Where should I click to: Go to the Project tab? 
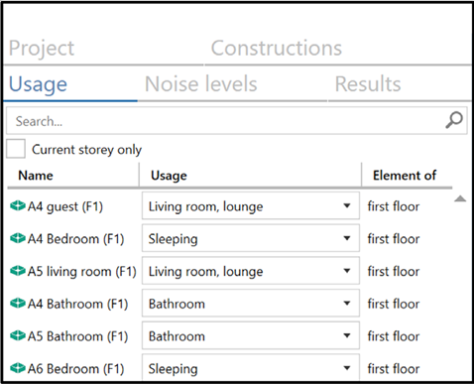click(x=42, y=49)
